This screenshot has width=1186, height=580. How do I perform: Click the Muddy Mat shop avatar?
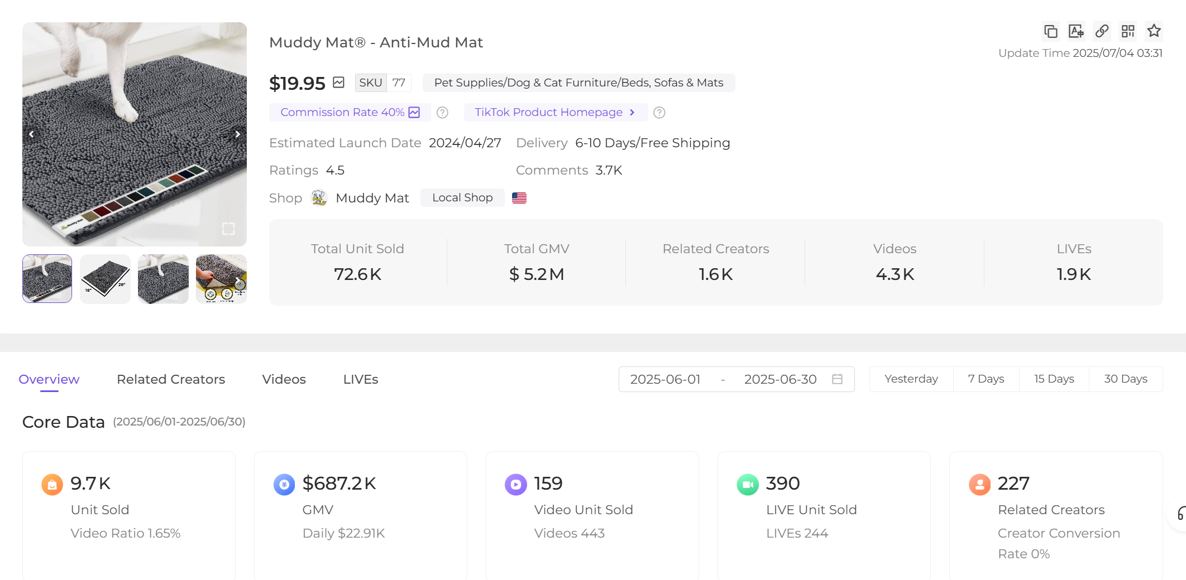click(x=319, y=197)
